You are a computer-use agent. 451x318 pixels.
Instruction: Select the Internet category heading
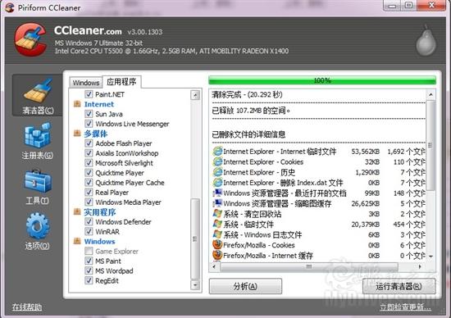click(x=99, y=104)
